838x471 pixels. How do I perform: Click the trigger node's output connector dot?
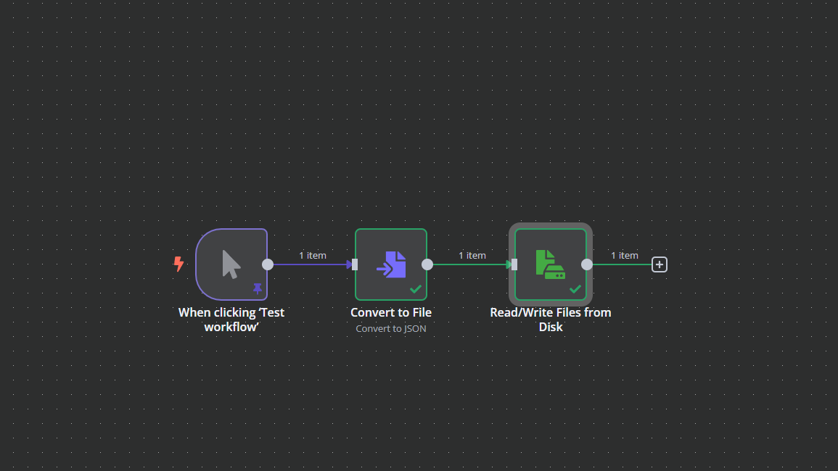point(268,264)
